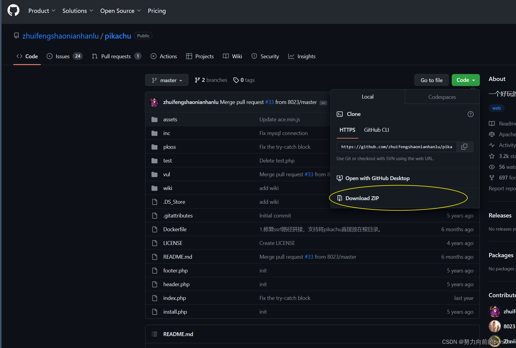This screenshot has width=516, height=348.
Task: Open the Solutions dropdown menu
Action: [78, 11]
